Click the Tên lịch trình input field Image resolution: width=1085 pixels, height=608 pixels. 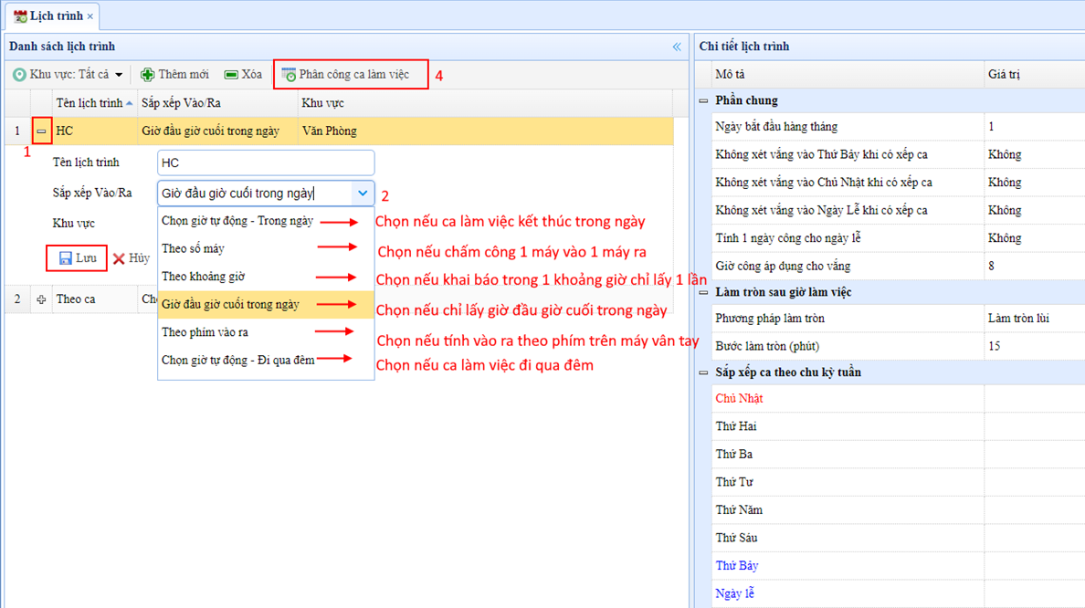point(266,162)
